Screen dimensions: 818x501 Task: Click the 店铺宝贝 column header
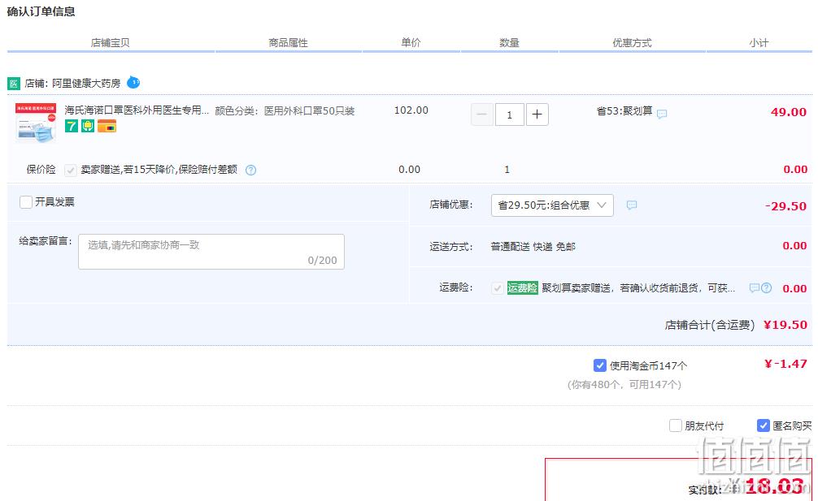tap(110, 43)
